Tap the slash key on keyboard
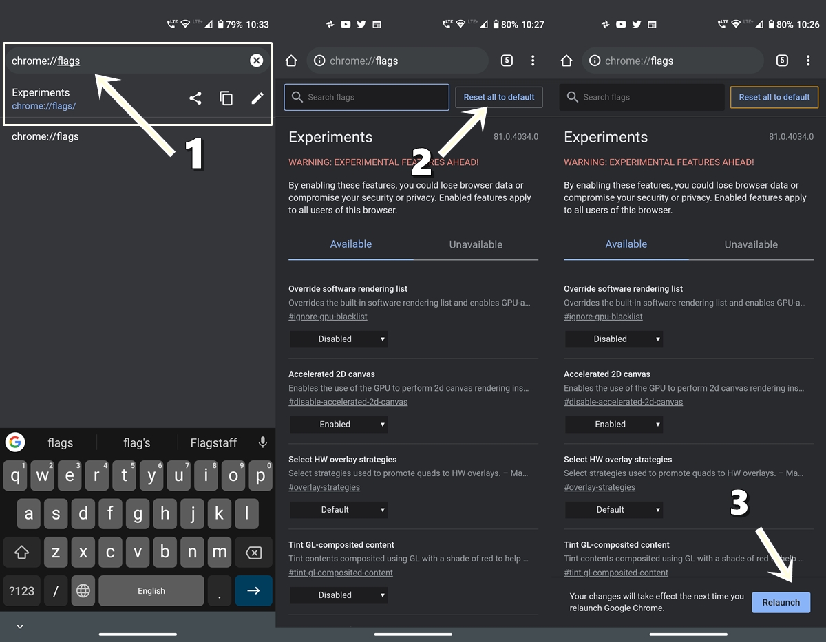 56,591
